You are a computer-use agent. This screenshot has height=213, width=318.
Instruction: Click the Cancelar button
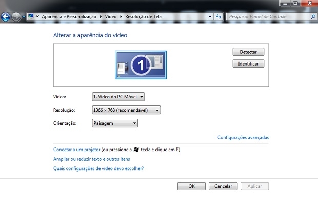(x=223, y=186)
